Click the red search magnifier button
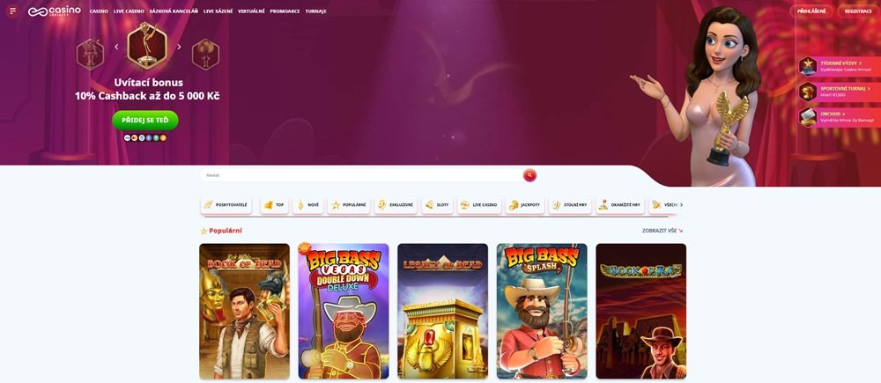 coord(529,175)
